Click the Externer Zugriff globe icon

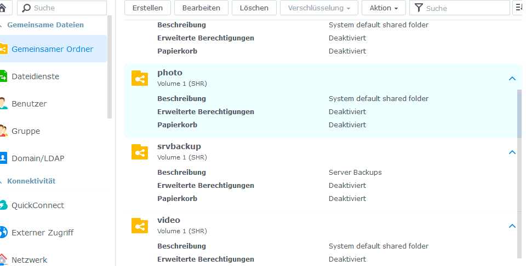pyautogui.click(x=3, y=232)
